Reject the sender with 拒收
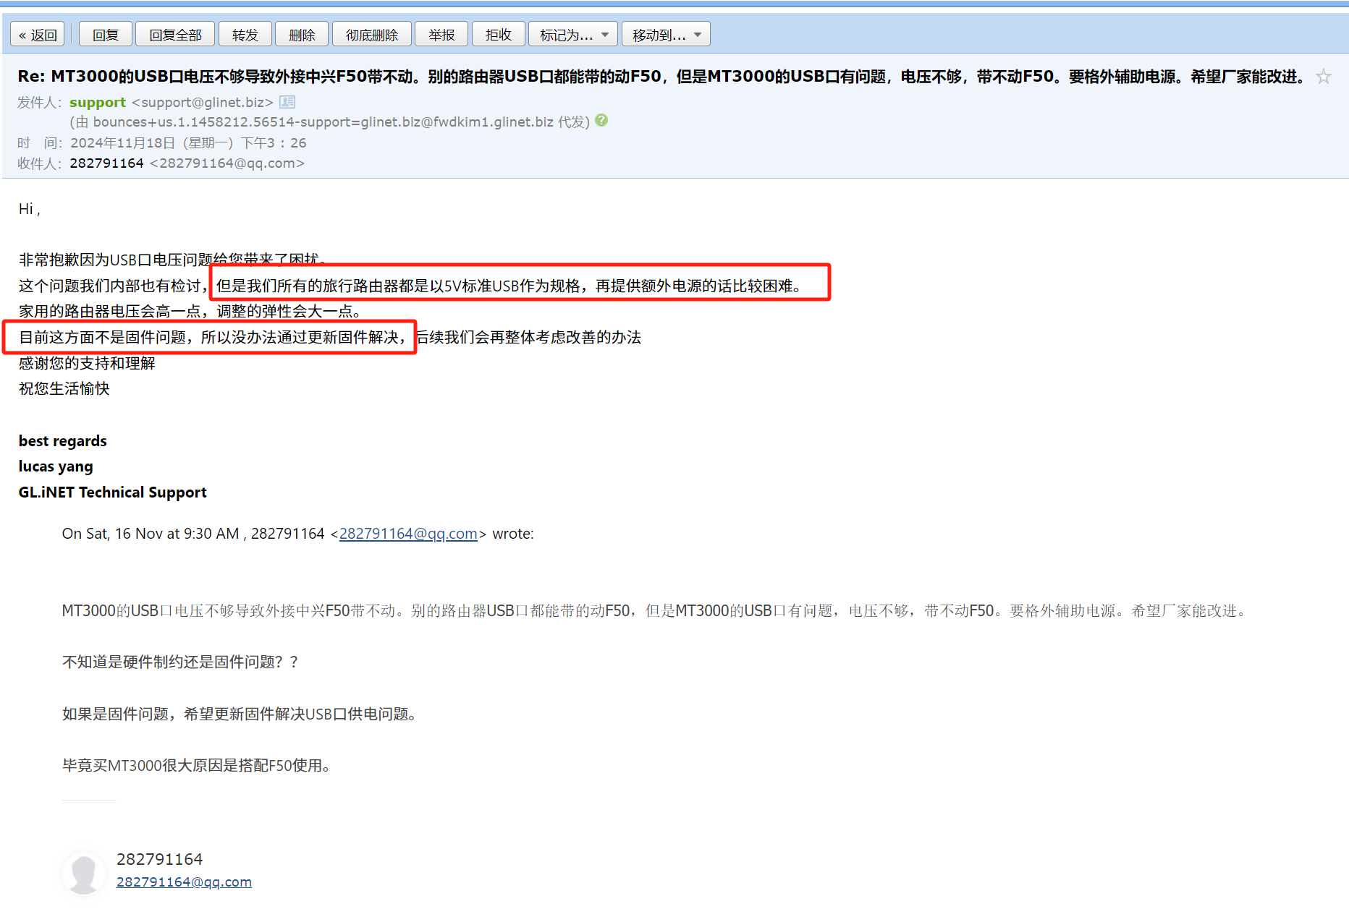The image size is (1349, 909). coord(498,33)
